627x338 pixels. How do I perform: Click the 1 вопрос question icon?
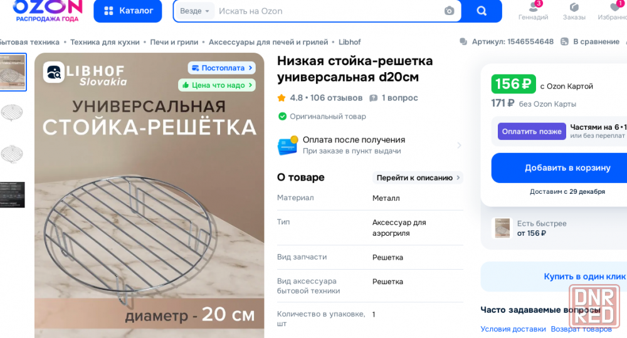coord(374,98)
